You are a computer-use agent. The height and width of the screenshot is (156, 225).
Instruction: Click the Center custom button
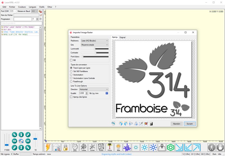[x=84, y=147]
